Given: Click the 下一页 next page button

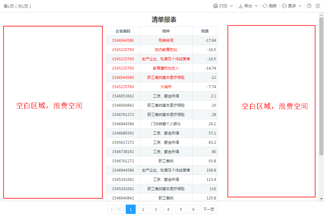Looking at the screenshot, I should point(208,210).
